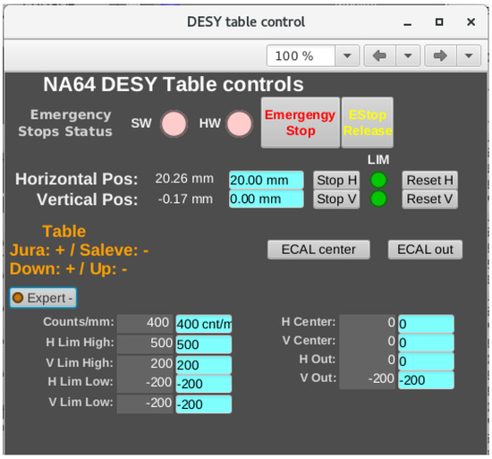Image resolution: width=492 pixels, height=459 pixels.
Task: Open the forward history dropdown arrow
Action: [x=469, y=55]
